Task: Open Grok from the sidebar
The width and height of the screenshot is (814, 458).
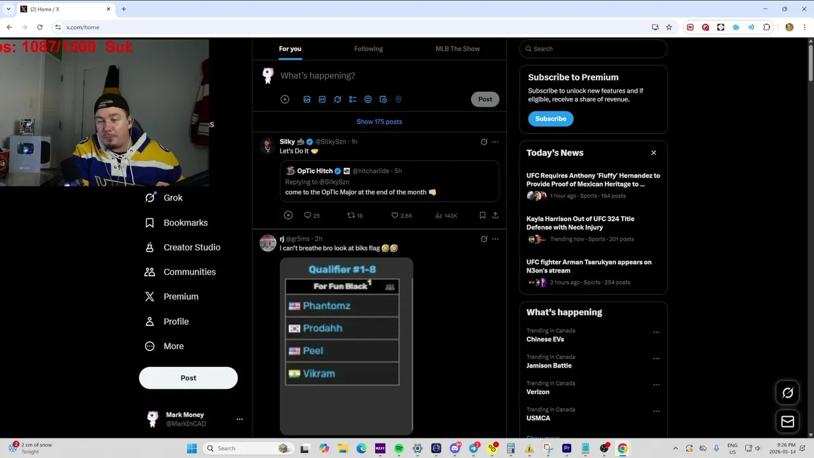Action: [x=164, y=198]
